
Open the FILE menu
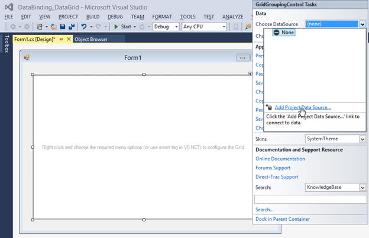click(x=9, y=17)
